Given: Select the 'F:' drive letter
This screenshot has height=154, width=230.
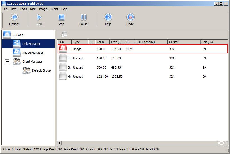Looking at the screenshot, I should [69, 58].
